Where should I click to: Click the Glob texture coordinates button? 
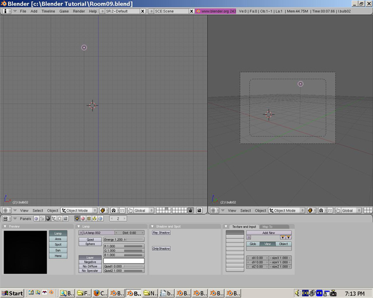click(x=253, y=244)
